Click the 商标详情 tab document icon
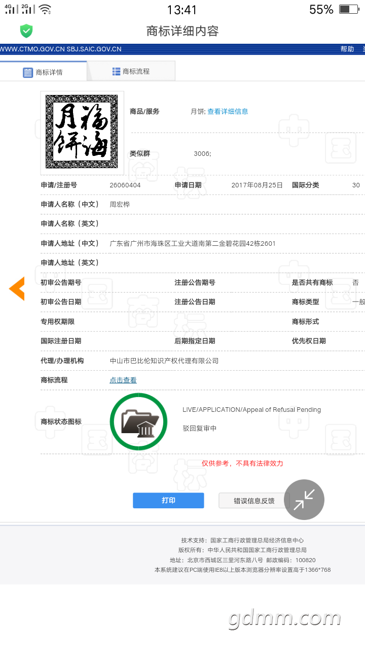The height and width of the screenshot is (650, 365). 28,72
